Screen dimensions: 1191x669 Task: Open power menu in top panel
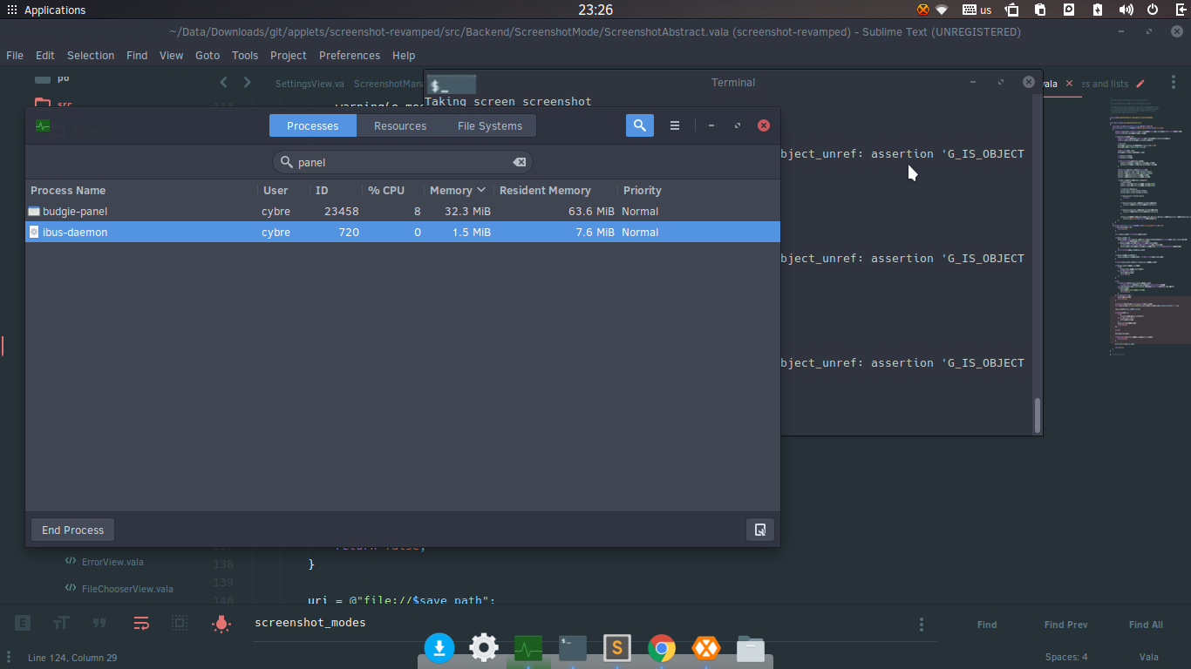point(1153,10)
